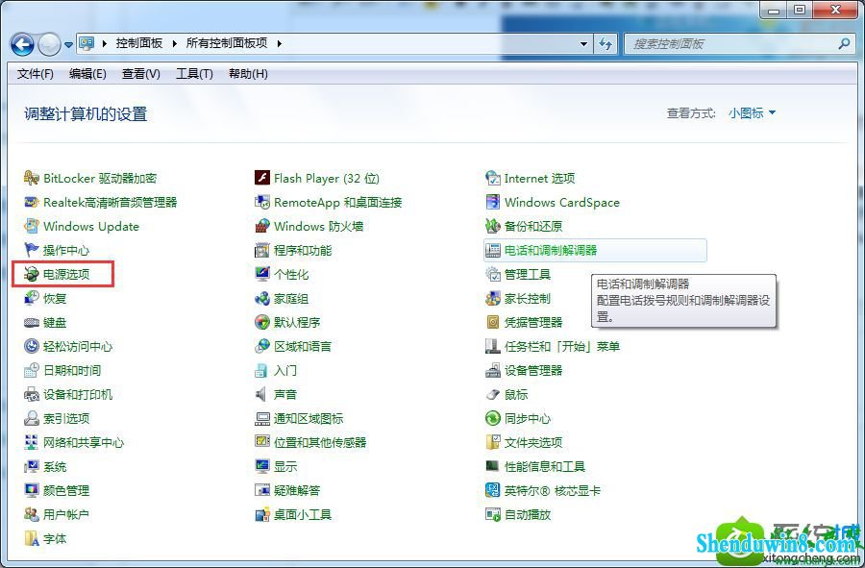Image resolution: width=865 pixels, height=568 pixels.
Task: Expand the 小图标 view mode dropdown
Action: point(752,113)
